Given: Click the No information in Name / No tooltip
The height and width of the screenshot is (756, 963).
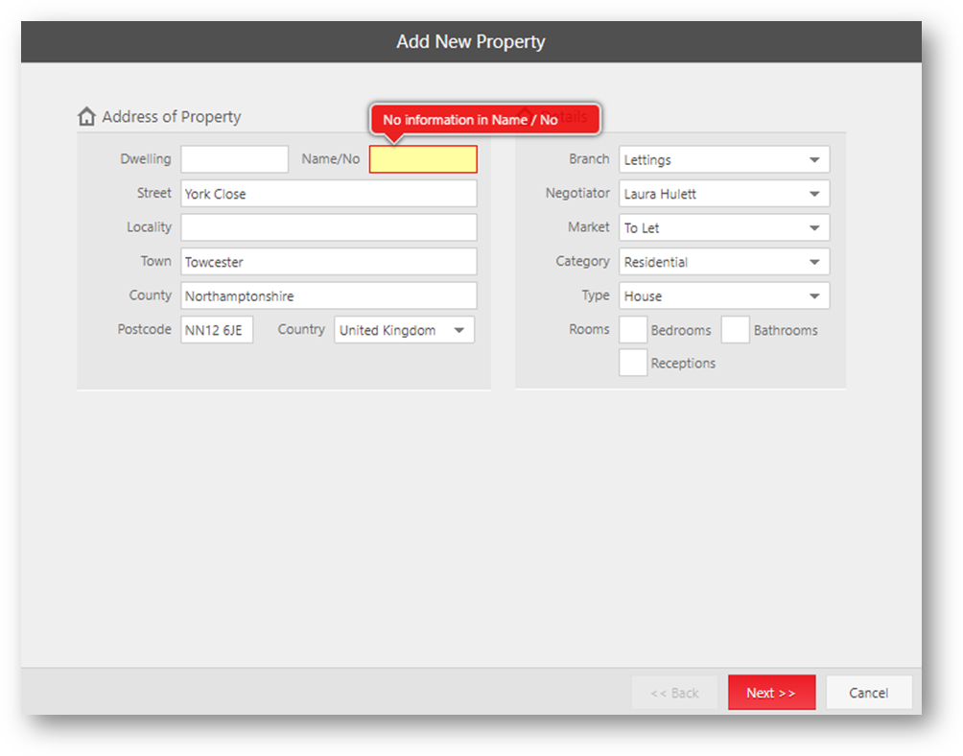Looking at the screenshot, I should pos(484,119).
